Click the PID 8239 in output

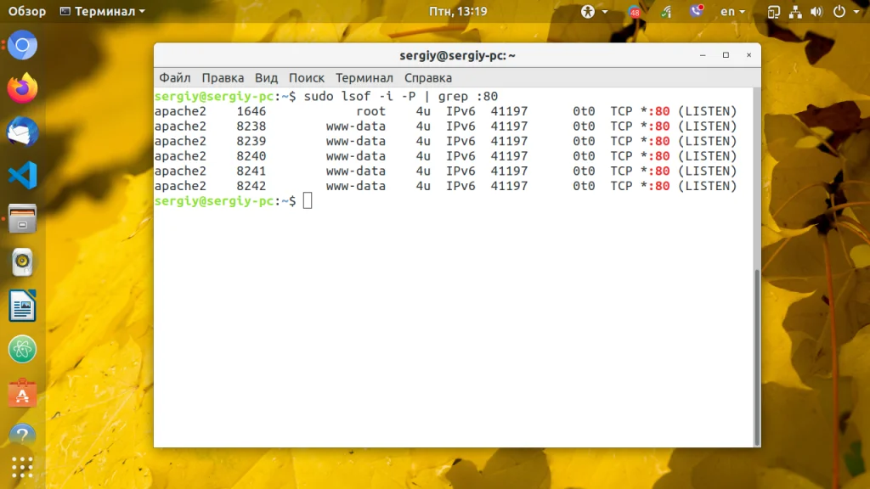click(x=251, y=141)
